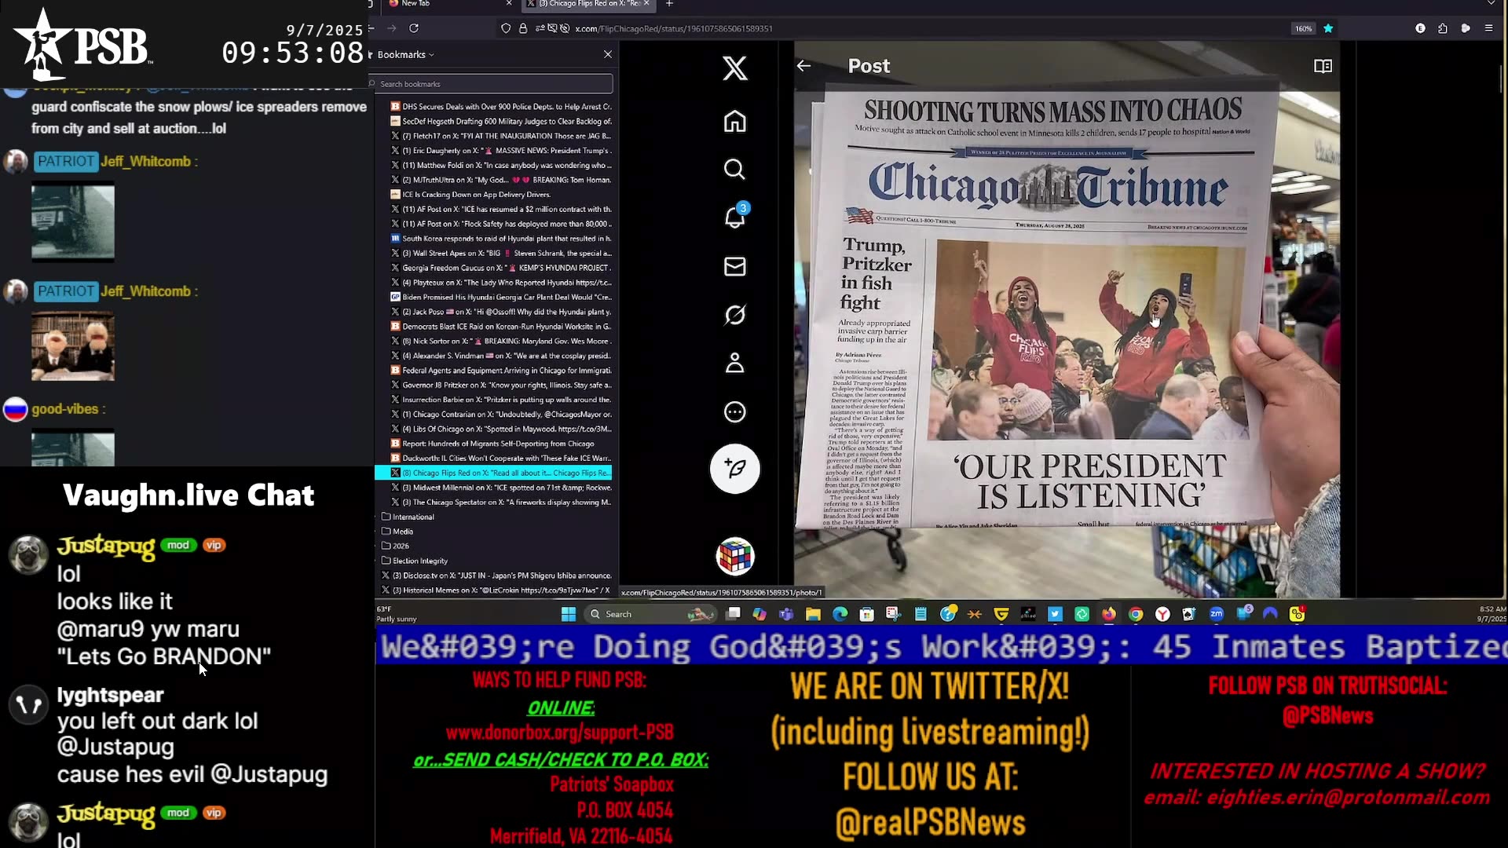Viewport: 1508px width, 848px height.
Task: Open bookmark Federal Agents and Equipment Arriving in Chicago
Action: pyautogui.click(x=501, y=371)
